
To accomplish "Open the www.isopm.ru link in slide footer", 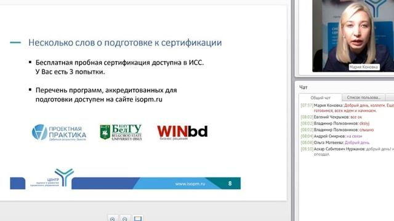I will pos(190,184).
